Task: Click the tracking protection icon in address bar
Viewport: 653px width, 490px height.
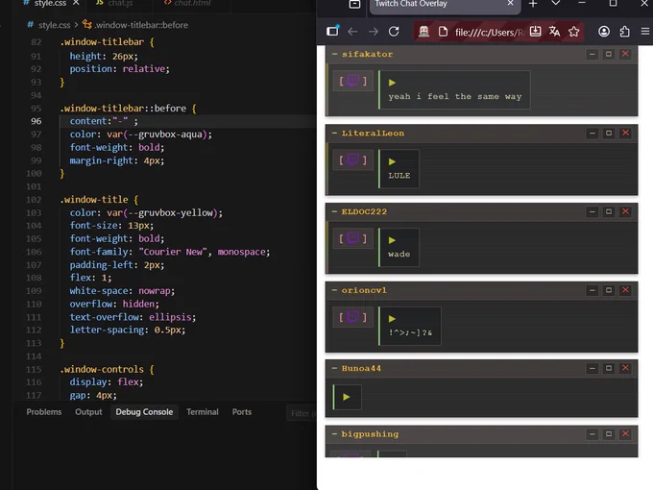Action: pos(423,32)
